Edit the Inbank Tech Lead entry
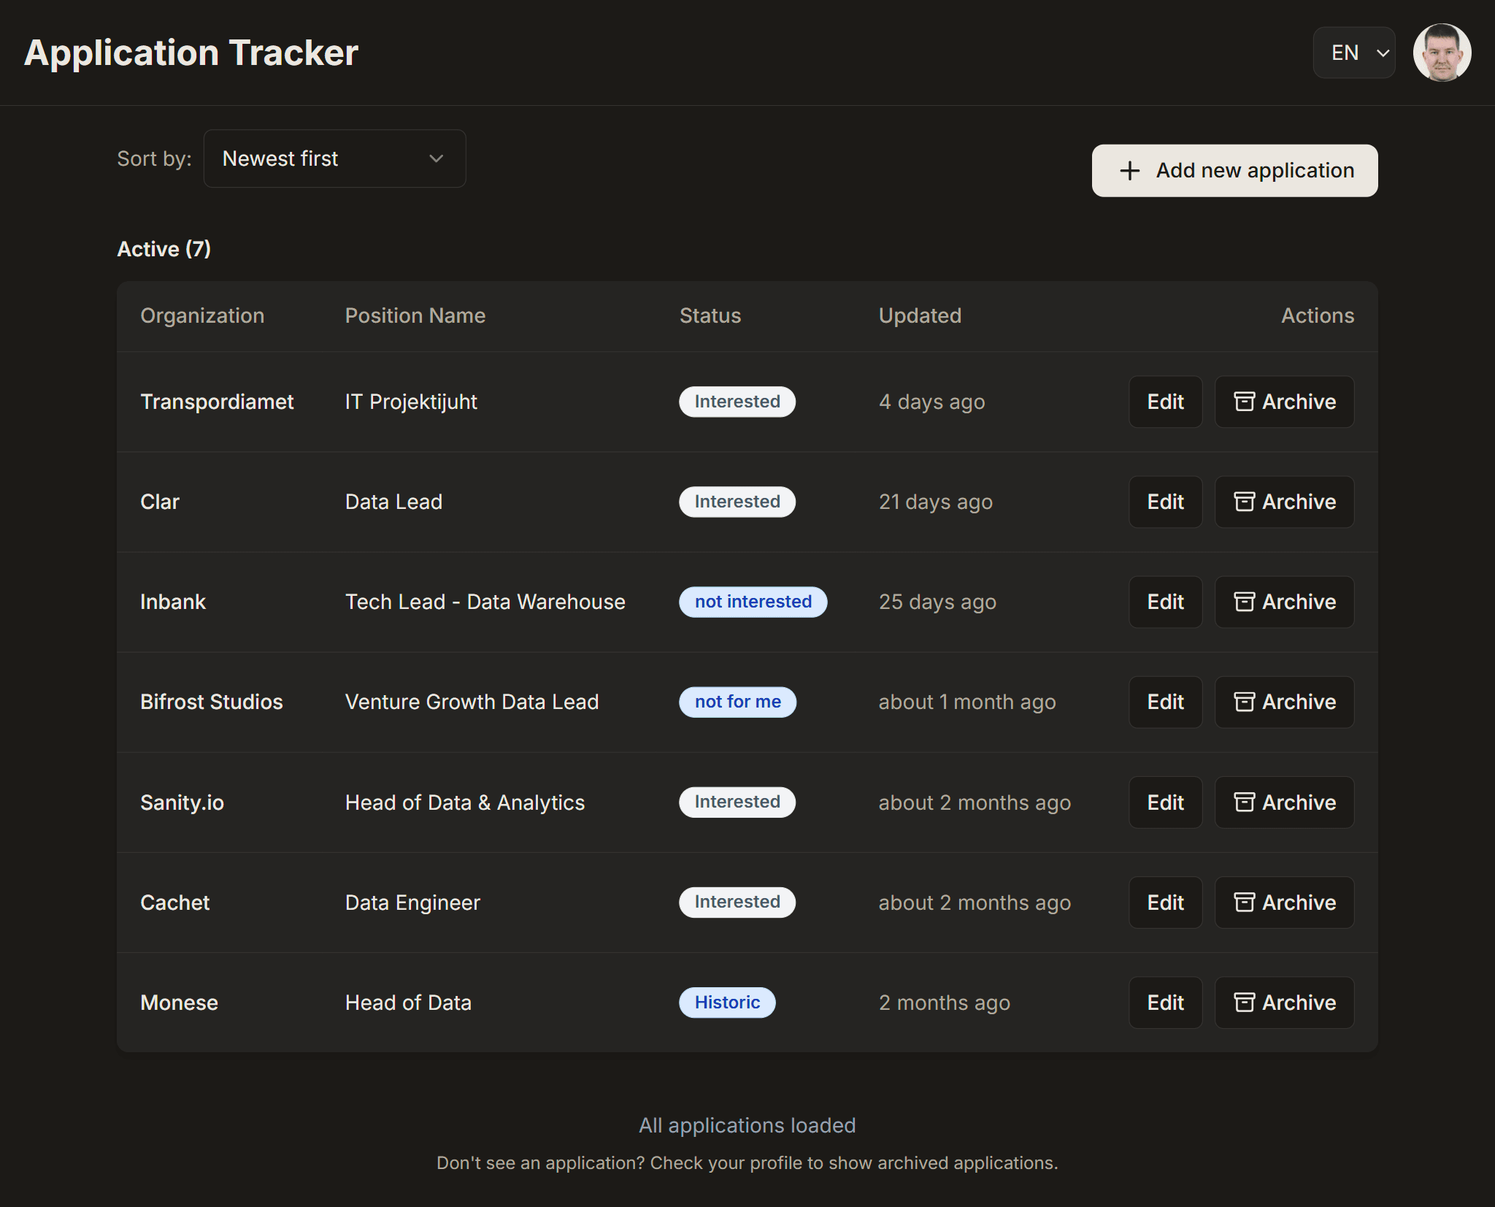The width and height of the screenshot is (1495, 1207). [1165, 602]
